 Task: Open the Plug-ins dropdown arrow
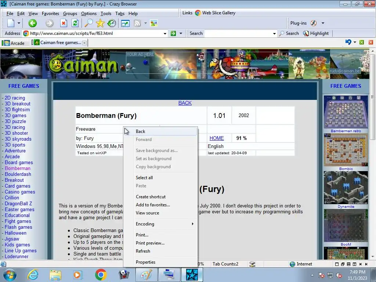point(323,23)
